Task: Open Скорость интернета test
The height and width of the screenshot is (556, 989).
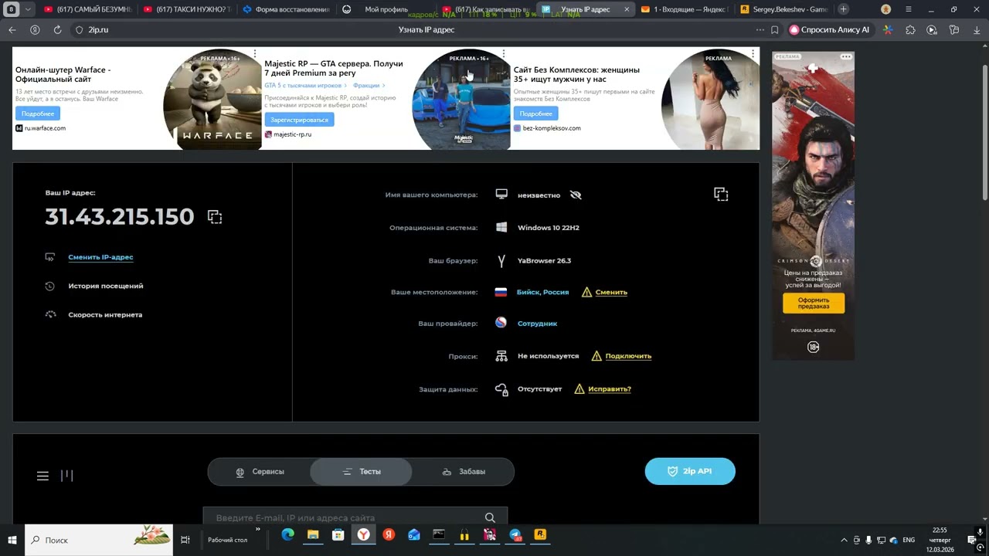Action: [x=105, y=315]
